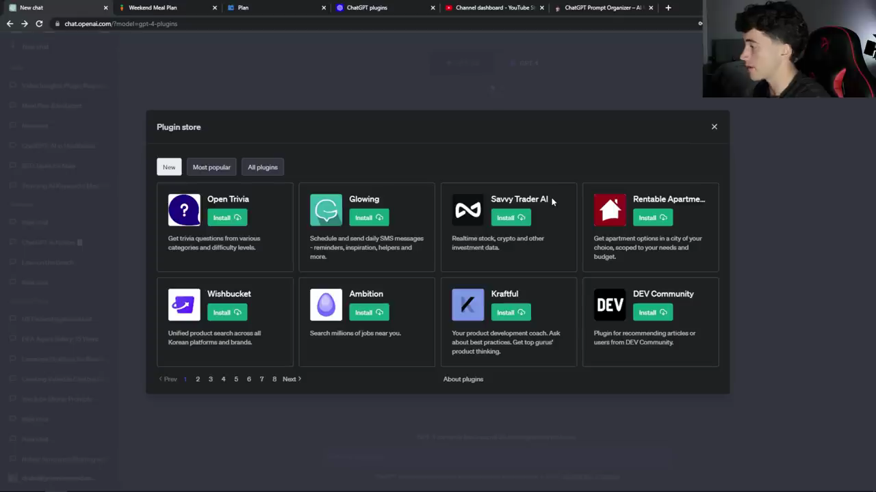The height and width of the screenshot is (492, 876).
Task: Click the Savvy Trader AI title
Action: [x=519, y=199]
